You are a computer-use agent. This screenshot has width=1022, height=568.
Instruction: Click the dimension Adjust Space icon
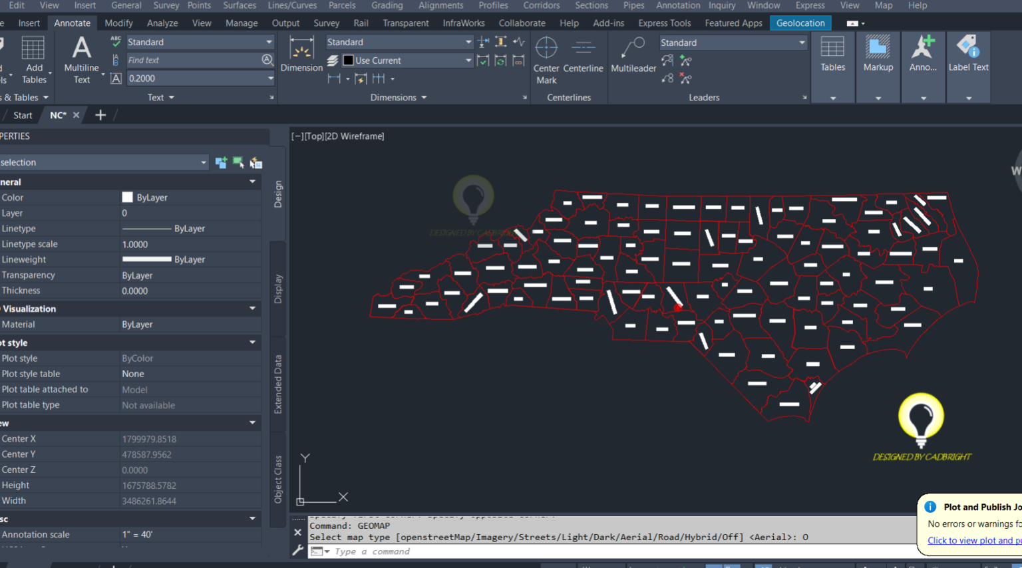click(501, 41)
